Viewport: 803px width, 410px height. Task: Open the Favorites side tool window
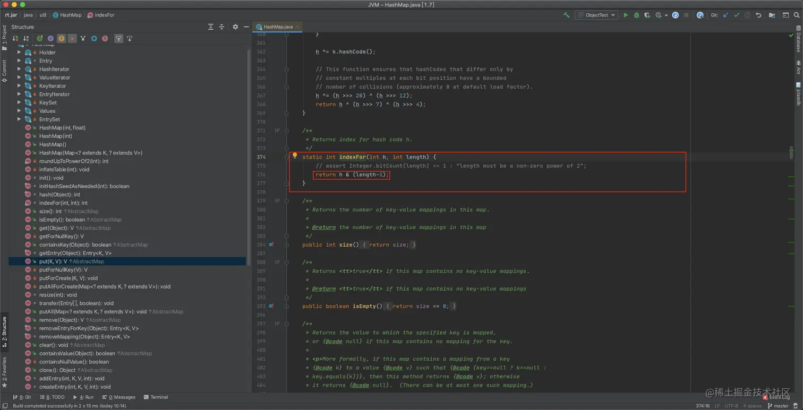coord(4,372)
